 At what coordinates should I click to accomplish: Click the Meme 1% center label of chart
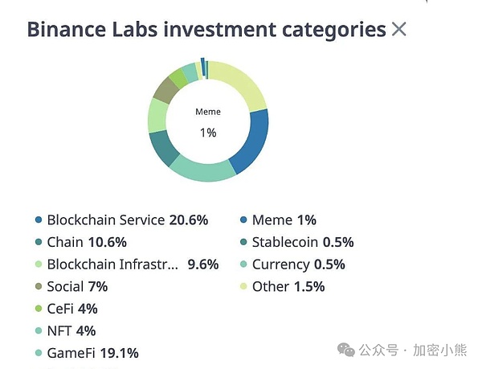point(208,122)
